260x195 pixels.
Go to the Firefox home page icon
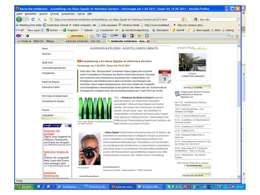click(45, 19)
